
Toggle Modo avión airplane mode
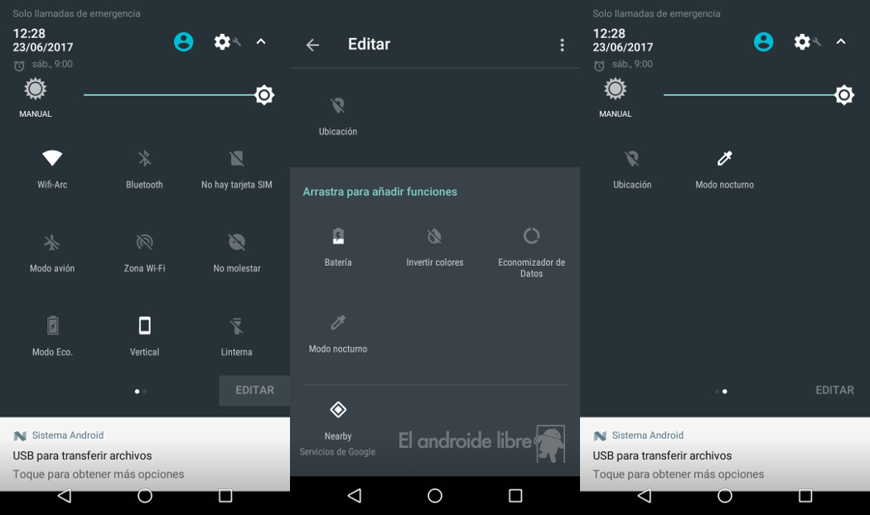52,243
